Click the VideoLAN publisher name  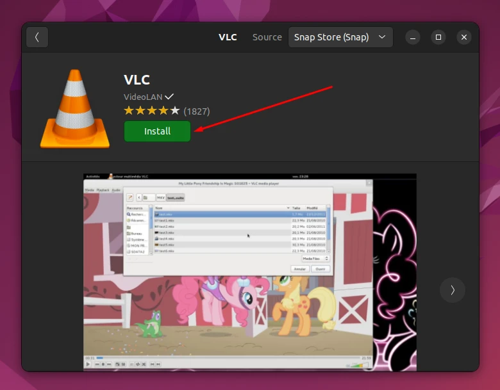coord(143,97)
